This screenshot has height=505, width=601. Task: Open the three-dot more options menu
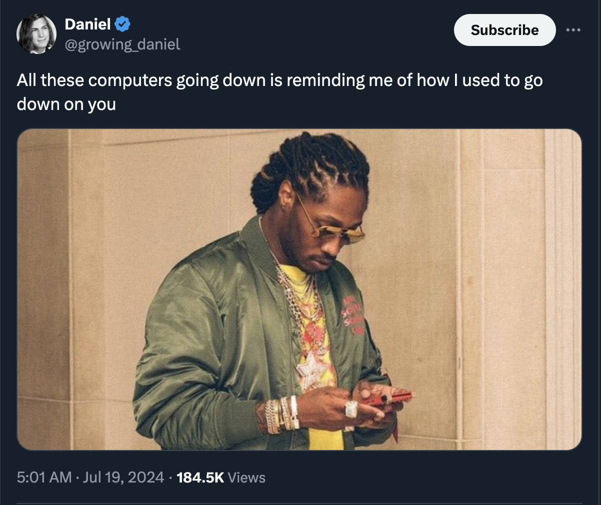pyautogui.click(x=573, y=30)
